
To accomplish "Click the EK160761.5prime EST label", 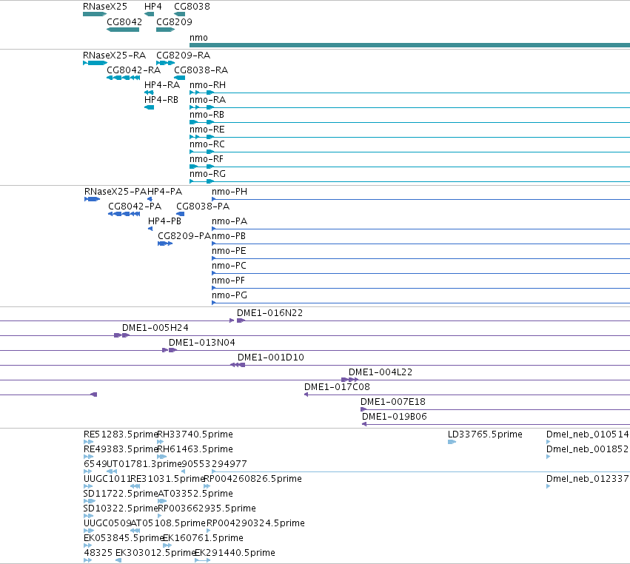I will click(x=203, y=538).
